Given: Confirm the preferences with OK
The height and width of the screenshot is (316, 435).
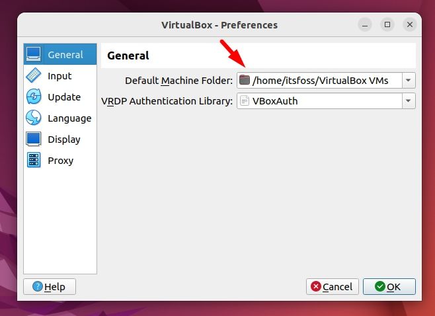Looking at the screenshot, I should click(389, 287).
